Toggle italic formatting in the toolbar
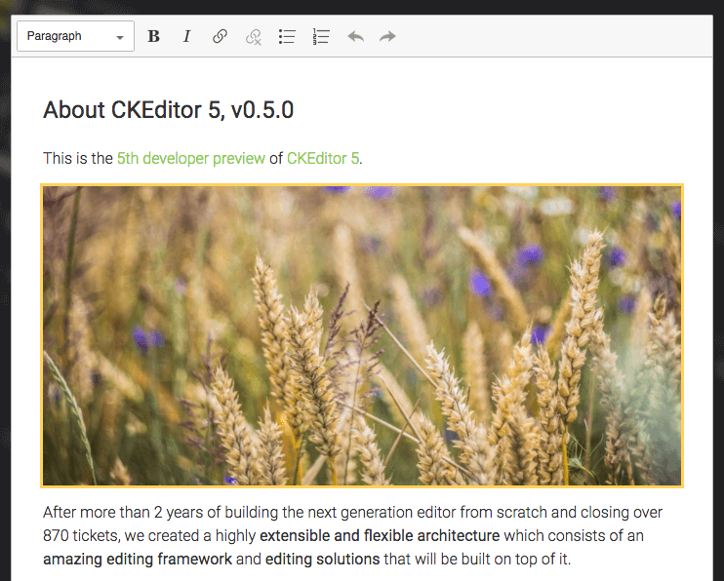 186,36
